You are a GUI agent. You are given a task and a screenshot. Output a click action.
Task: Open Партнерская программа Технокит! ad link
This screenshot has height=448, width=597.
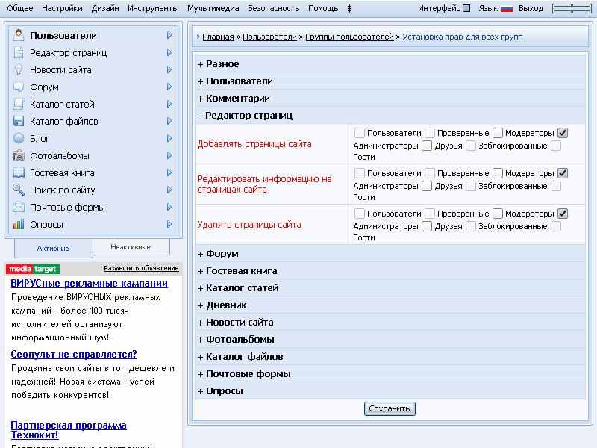click(69, 430)
